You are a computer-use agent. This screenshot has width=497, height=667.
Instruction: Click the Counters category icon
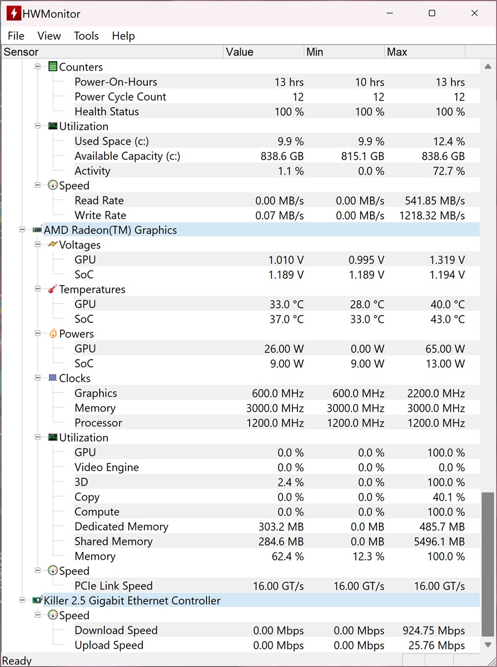pyautogui.click(x=53, y=67)
